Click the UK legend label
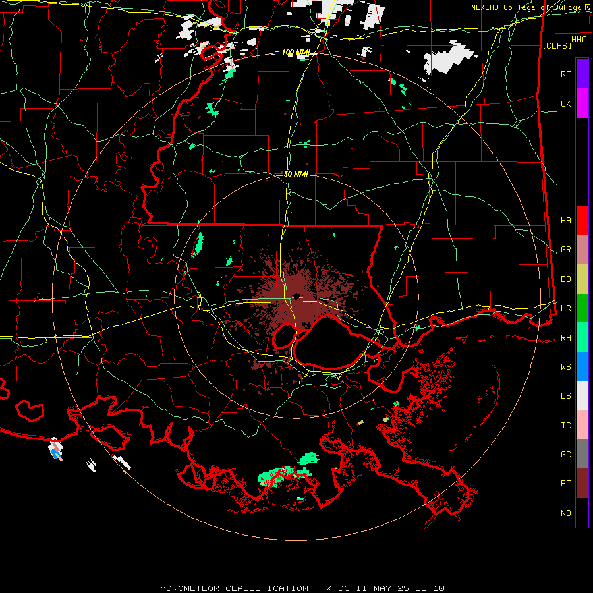This screenshot has width=593, height=593. click(565, 103)
